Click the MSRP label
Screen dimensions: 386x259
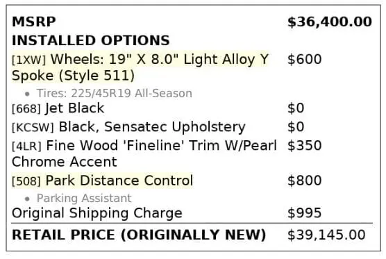click(34, 22)
